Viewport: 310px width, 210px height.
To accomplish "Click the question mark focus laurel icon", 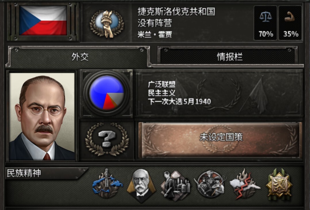I will coord(107,139).
